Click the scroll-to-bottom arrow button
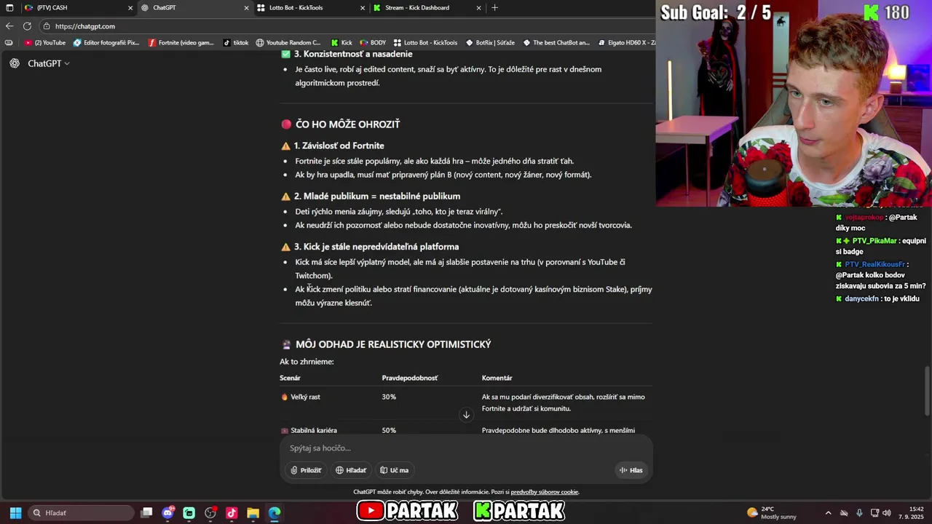 (x=466, y=415)
